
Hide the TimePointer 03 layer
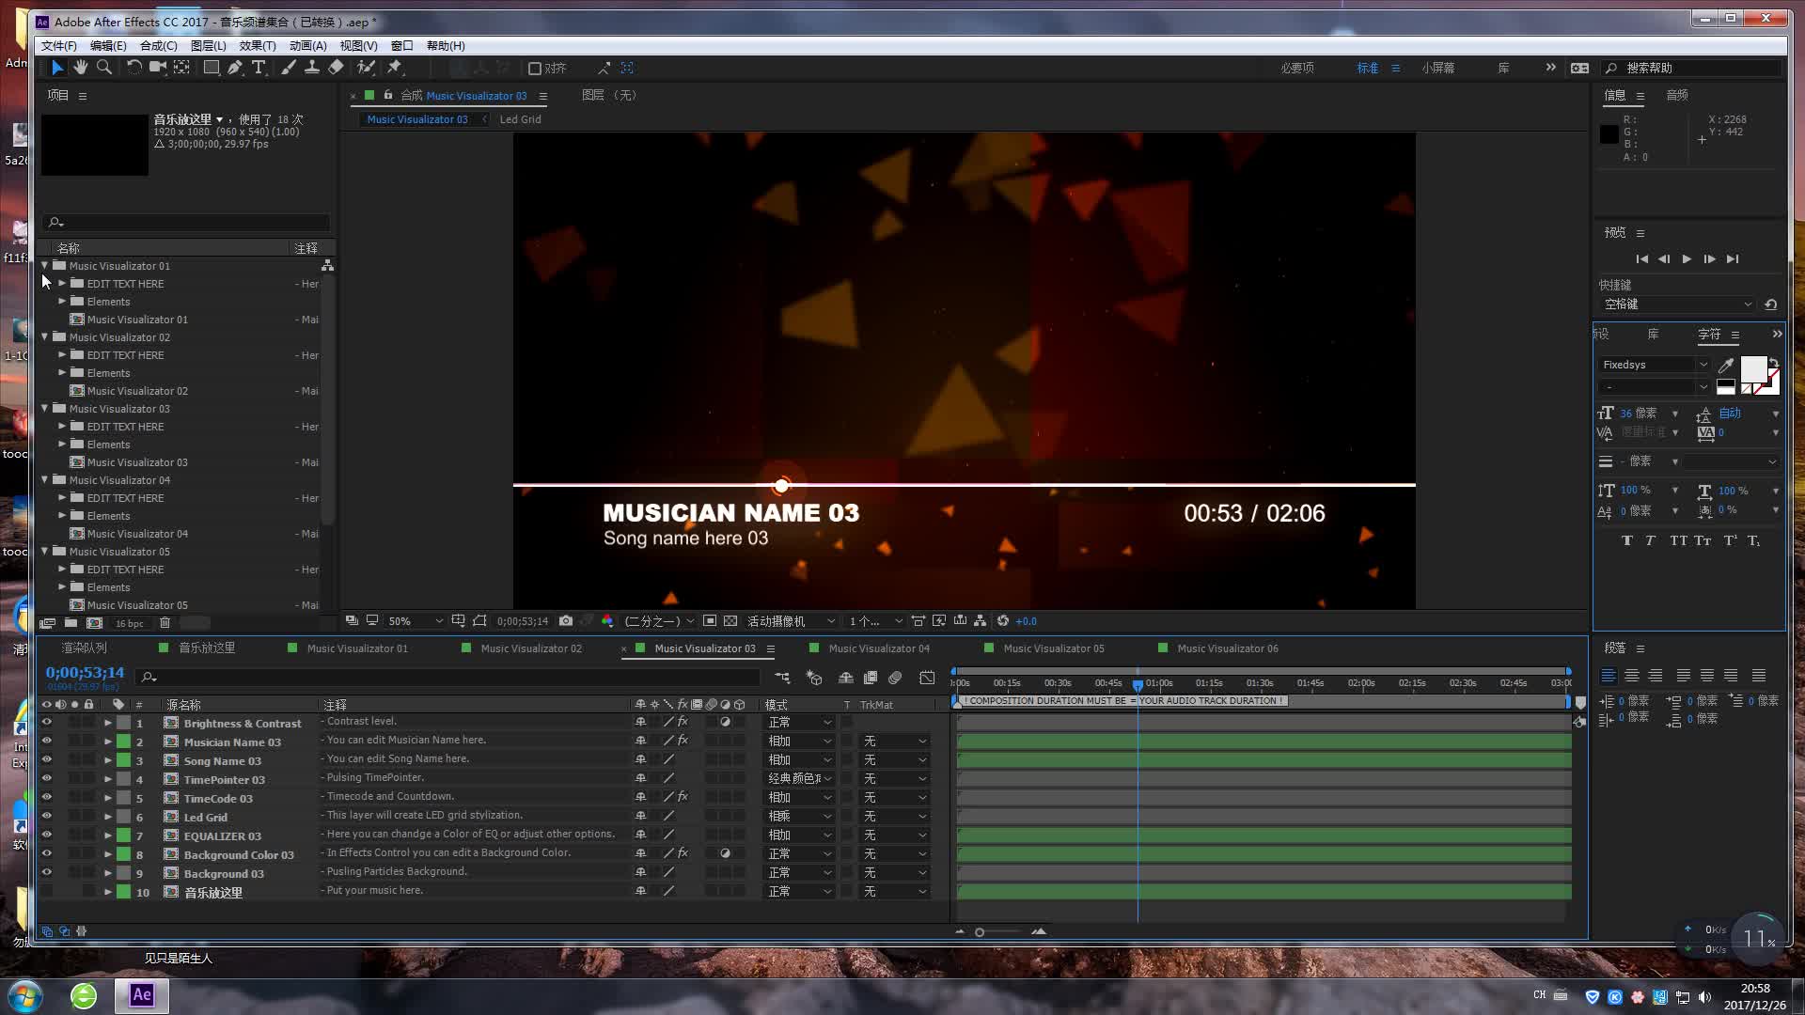click(x=46, y=779)
